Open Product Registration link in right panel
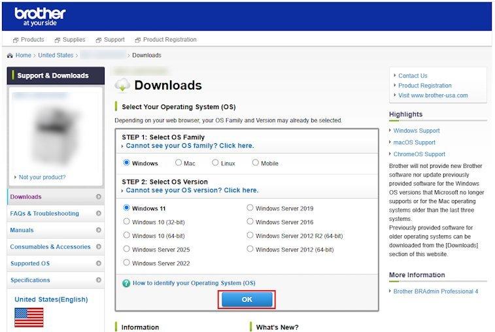Screen dimensions: 495x332 (424, 86)
